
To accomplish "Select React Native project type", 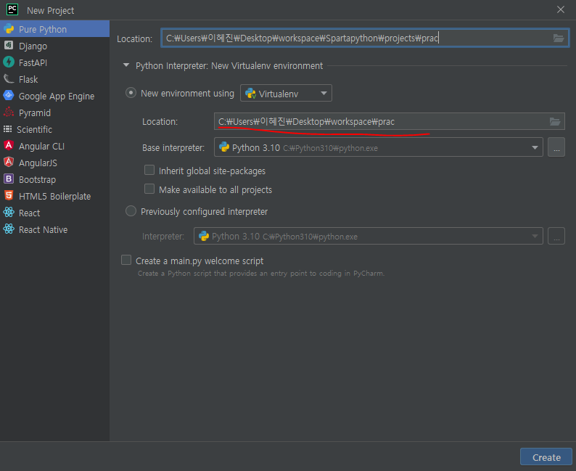I will tap(54, 229).
